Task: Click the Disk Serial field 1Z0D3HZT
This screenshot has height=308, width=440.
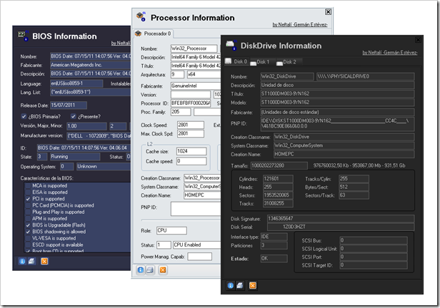Action: [x=341, y=227]
